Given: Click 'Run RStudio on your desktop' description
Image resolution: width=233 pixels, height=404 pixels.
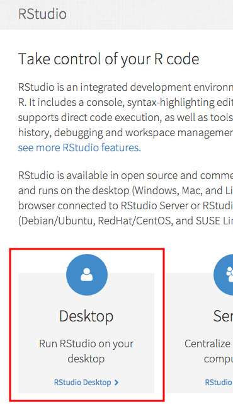Looking at the screenshot, I should pyautogui.click(x=86, y=351).
